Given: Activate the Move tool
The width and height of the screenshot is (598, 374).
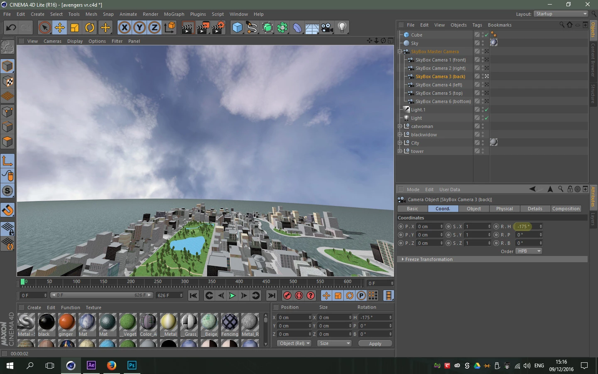Looking at the screenshot, I should (59, 28).
